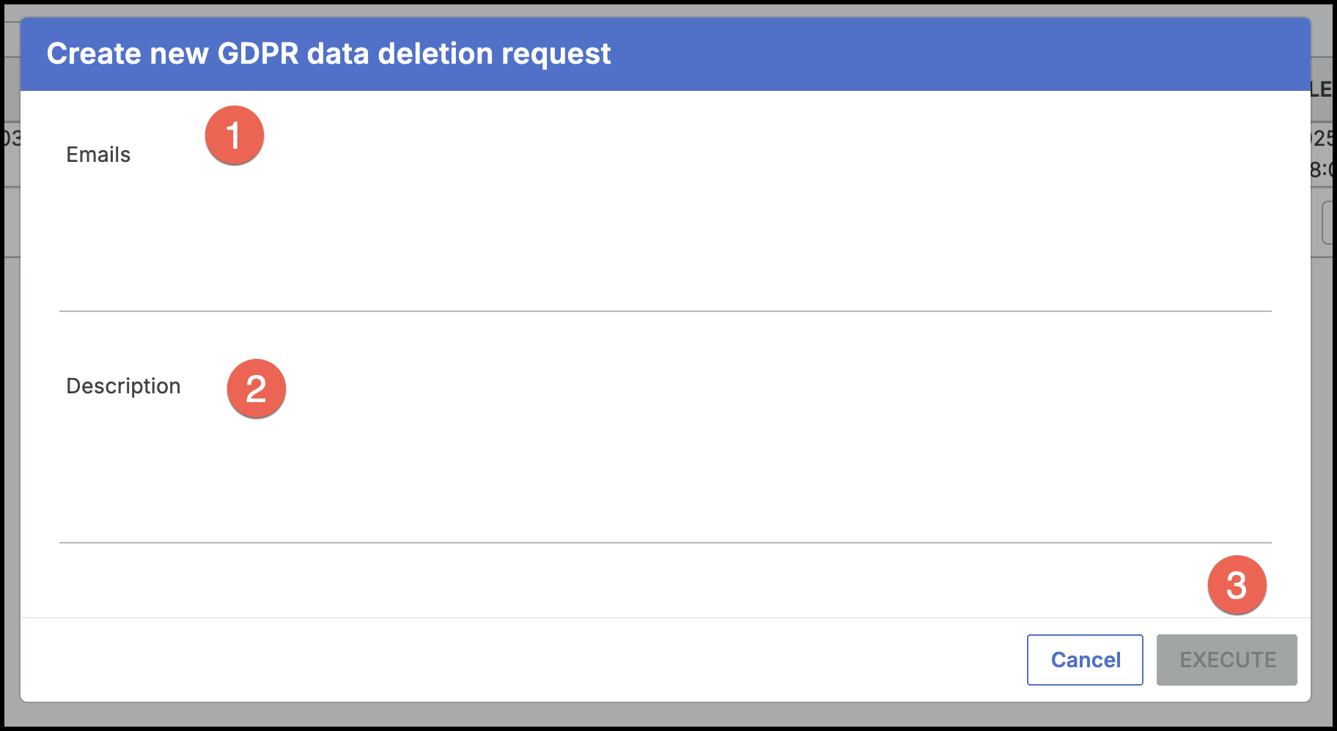Click the Description label

pos(123,385)
